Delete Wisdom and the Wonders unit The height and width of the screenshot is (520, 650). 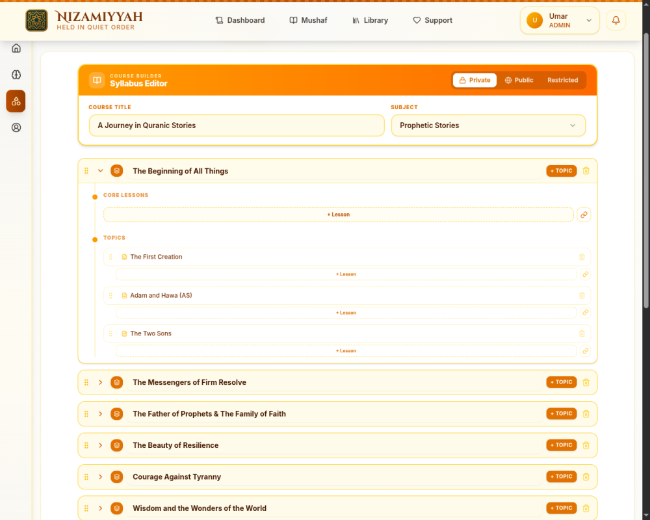[586, 508]
